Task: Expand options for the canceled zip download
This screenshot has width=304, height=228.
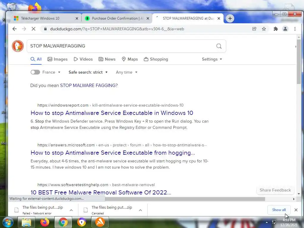Action: (140, 210)
